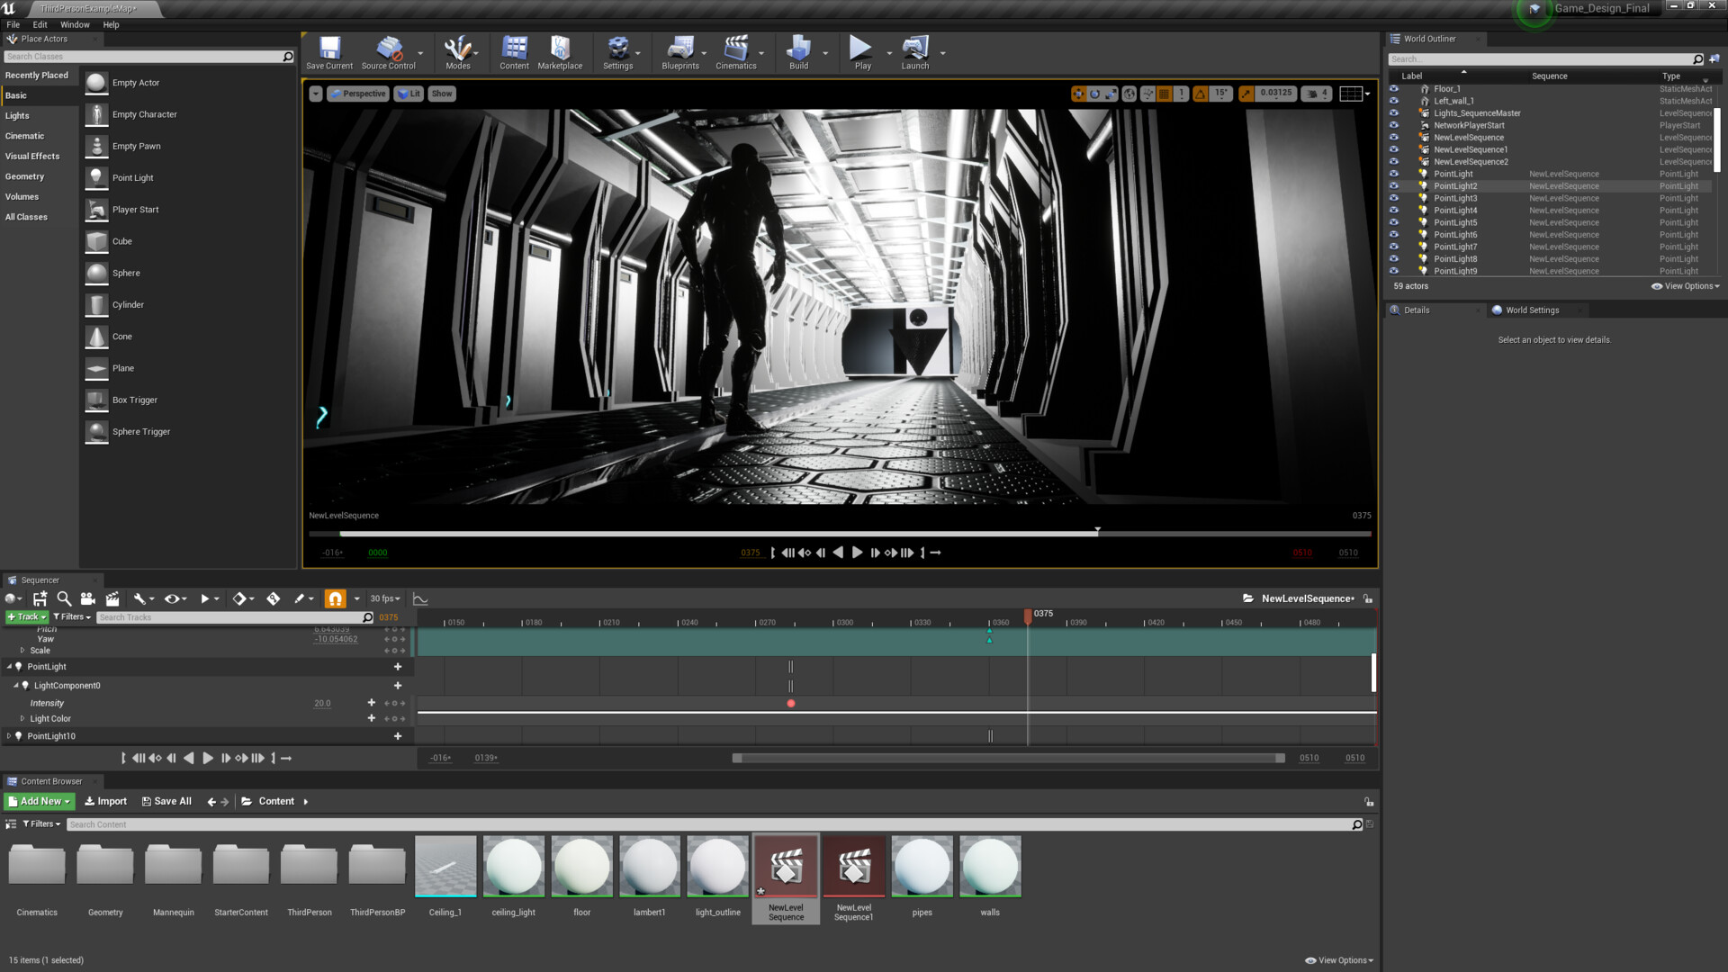Expand the PointLight10 track

[x=9, y=736]
